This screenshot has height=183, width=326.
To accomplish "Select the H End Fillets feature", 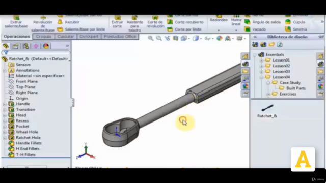I will [28, 148].
